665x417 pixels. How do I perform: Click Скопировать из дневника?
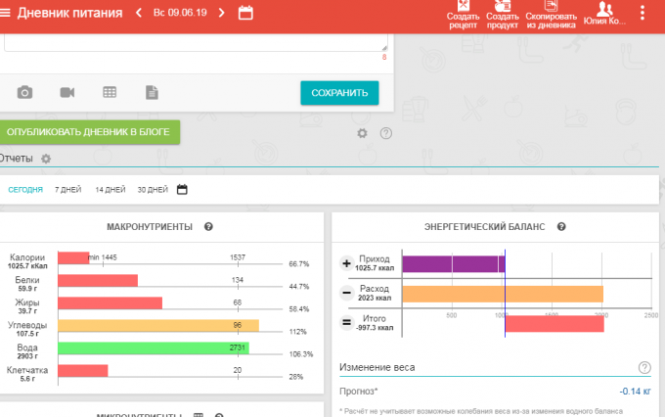pos(551,16)
